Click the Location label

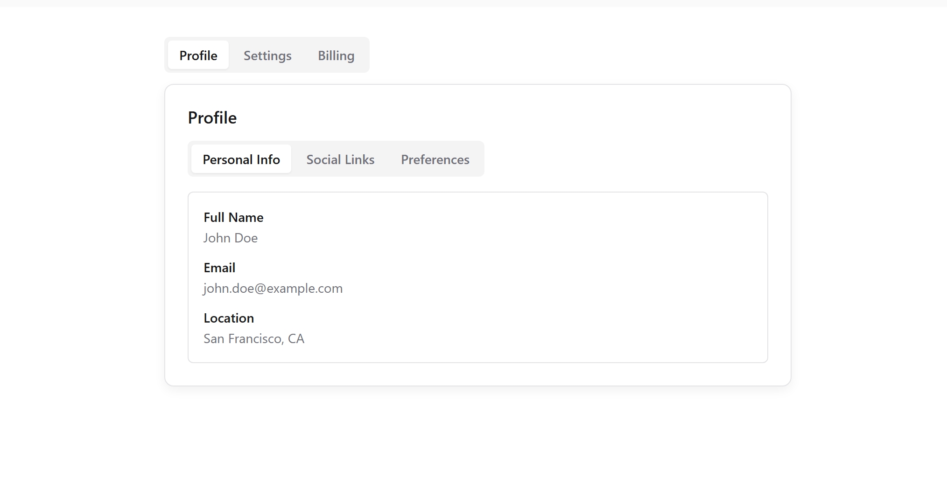(x=229, y=318)
